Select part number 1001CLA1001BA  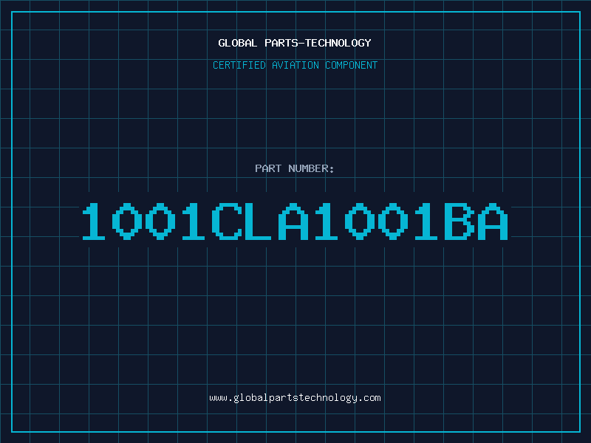[x=295, y=221]
